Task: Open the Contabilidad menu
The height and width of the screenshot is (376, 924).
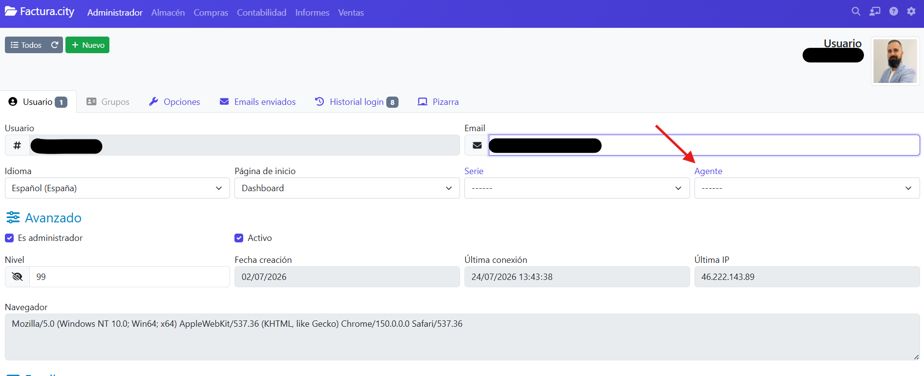Action: click(x=262, y=13)
